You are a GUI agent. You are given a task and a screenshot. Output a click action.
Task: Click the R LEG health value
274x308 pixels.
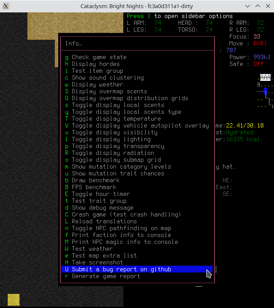(260, 30)
